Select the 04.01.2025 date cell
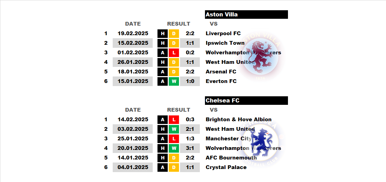This screenshot has width=386, height=182. pyautogui.click(x=133, y=168)
